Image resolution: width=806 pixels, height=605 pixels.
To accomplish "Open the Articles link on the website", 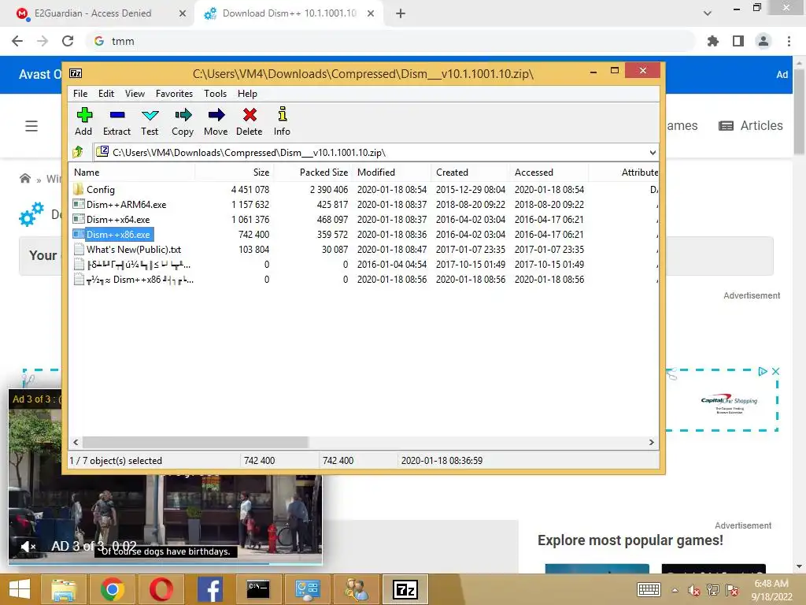I will (750, 125).
